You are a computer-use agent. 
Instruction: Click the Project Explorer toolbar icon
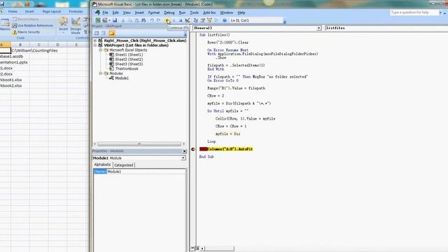195,20
